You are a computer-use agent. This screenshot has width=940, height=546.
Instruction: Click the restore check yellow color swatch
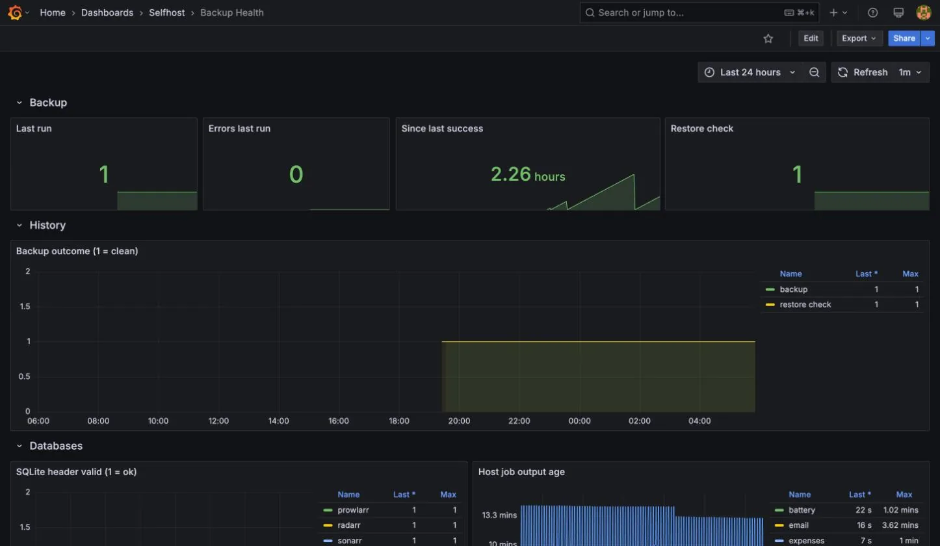[x=770, y=304]
